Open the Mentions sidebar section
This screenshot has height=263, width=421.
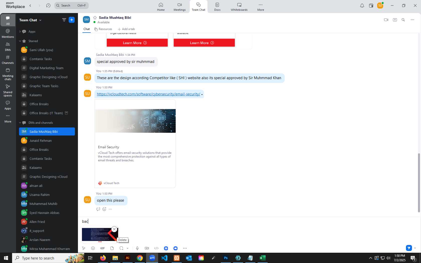click(x=8, y=34)
